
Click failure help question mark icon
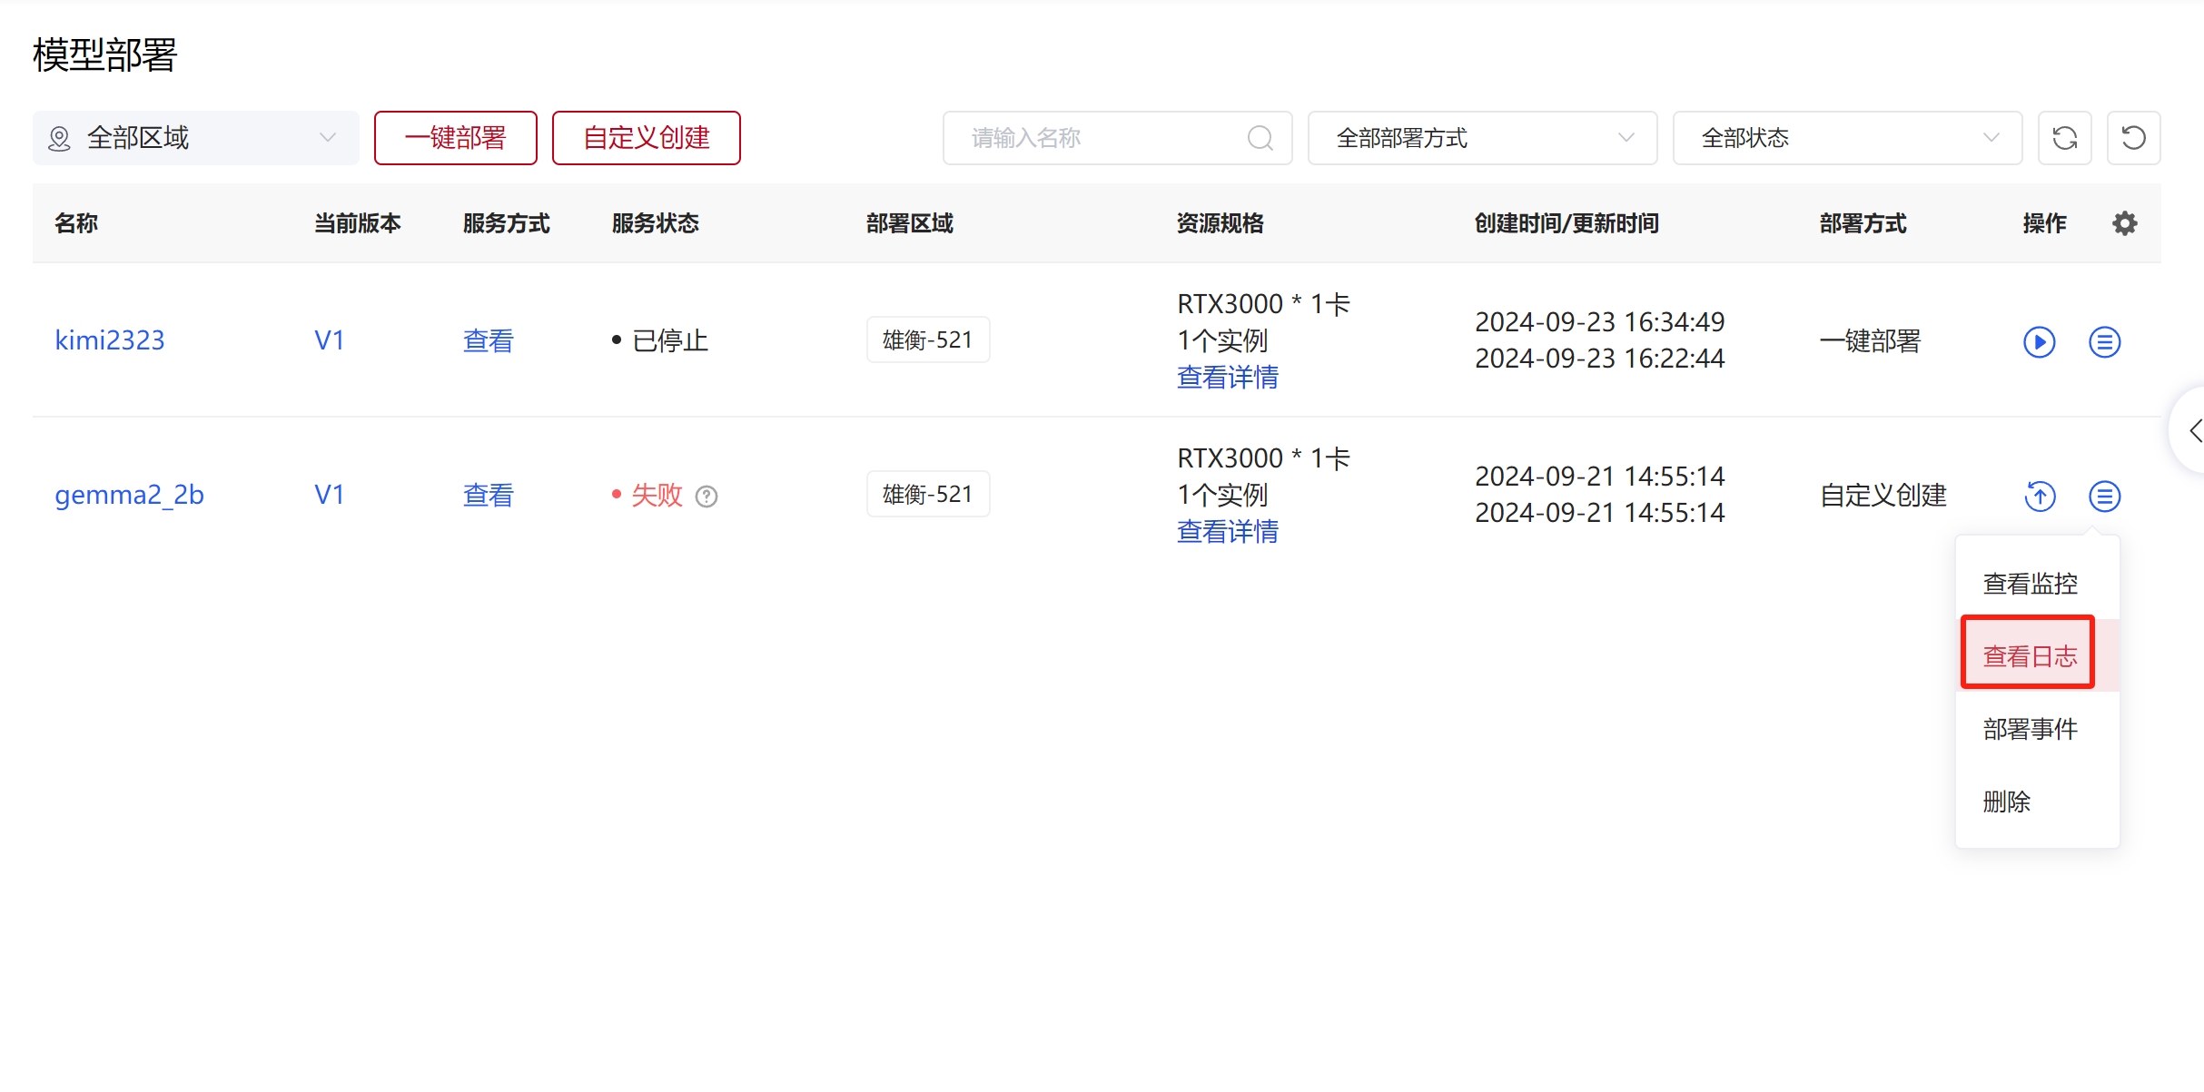[x=707, y=497]
